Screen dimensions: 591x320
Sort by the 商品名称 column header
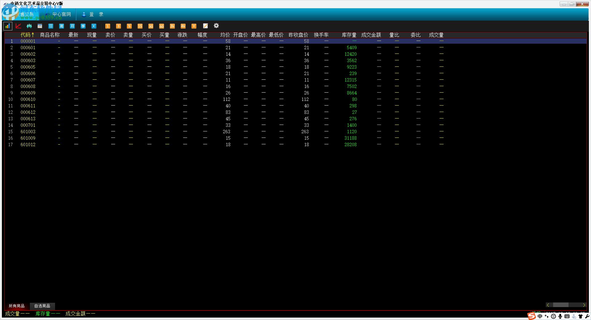click(x=50, y=35)
